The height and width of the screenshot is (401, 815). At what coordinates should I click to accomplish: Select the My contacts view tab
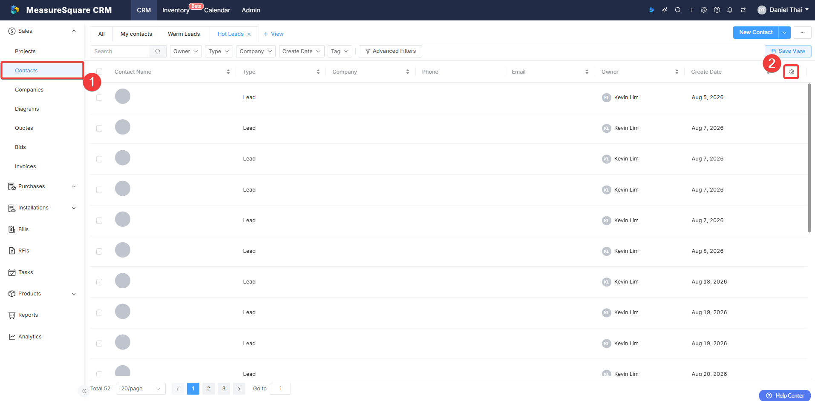tap(136, 34)
